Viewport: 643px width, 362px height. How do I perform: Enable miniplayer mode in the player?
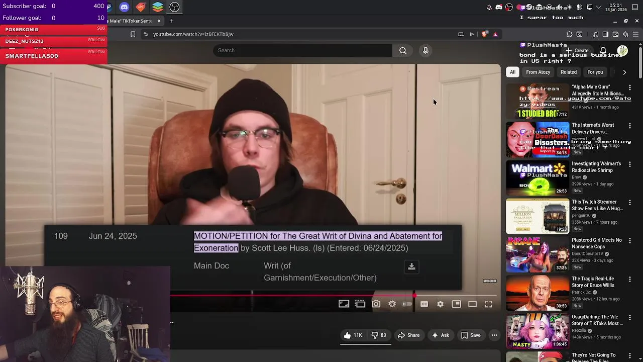pyautogui.click(x=456, y=304)
